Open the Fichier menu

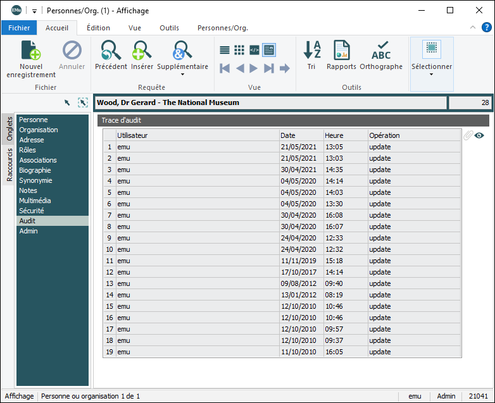(x=19, y=28)
